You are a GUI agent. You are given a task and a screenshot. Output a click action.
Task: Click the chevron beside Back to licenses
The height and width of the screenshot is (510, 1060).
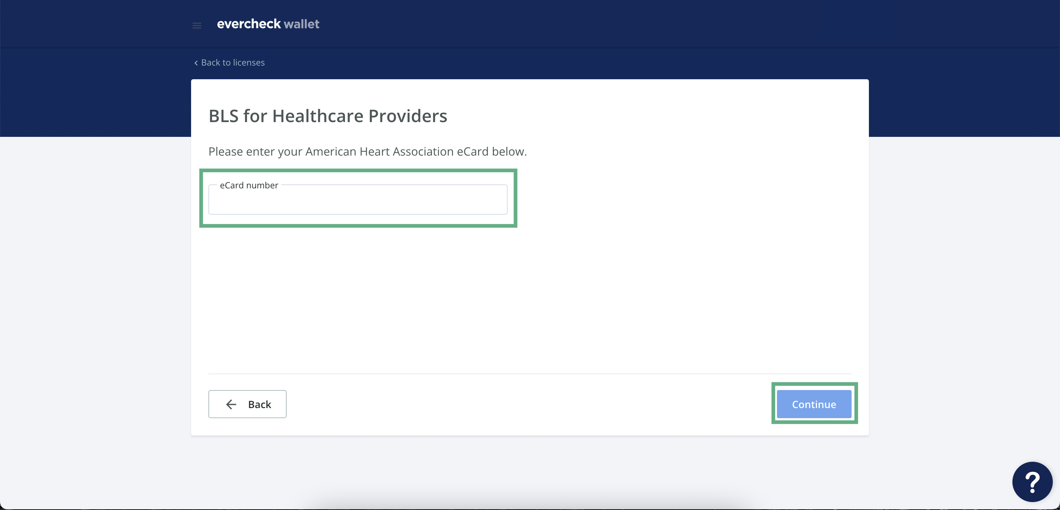pos(196,63)
